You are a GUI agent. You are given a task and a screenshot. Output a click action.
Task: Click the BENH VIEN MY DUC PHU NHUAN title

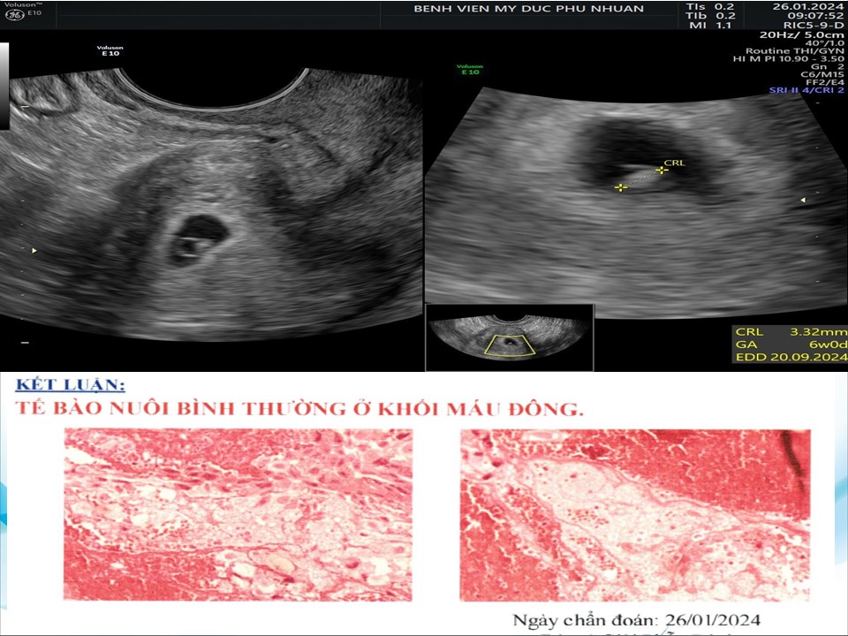coord(528,9)
